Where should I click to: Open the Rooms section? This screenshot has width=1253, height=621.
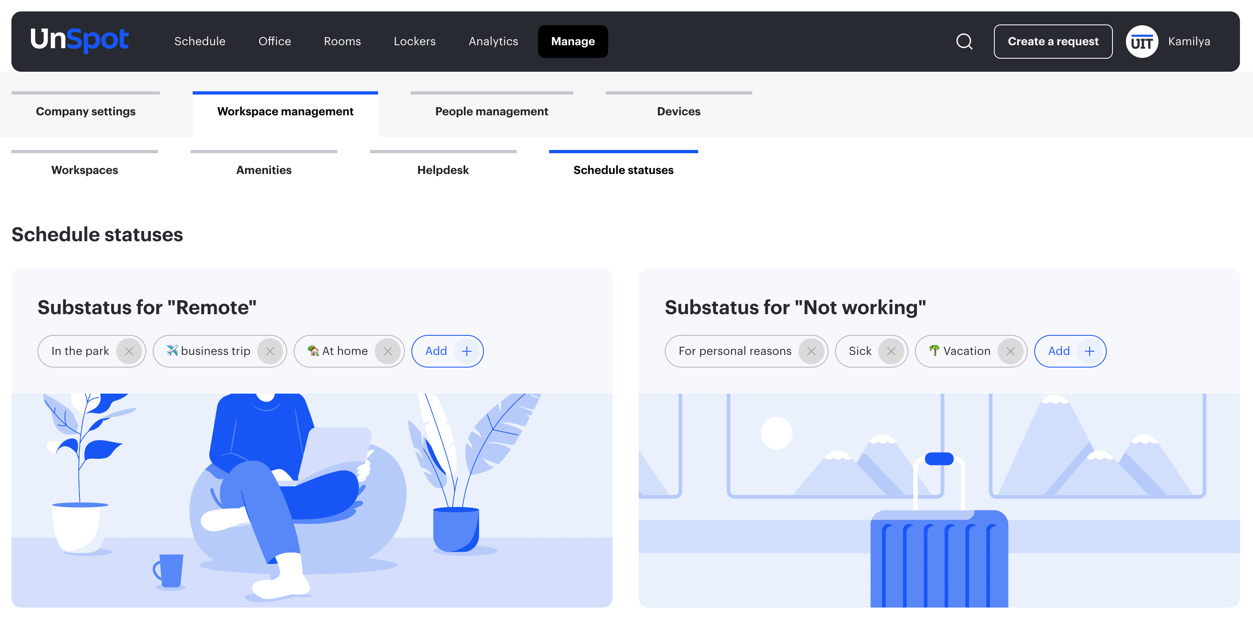point(342,42)
